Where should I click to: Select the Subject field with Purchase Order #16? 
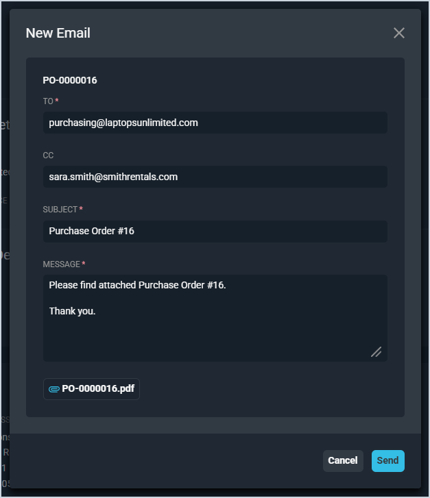tap(215, 231)
